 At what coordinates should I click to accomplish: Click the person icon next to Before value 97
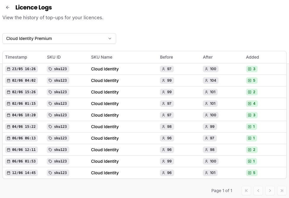click(x=163, y=69)
